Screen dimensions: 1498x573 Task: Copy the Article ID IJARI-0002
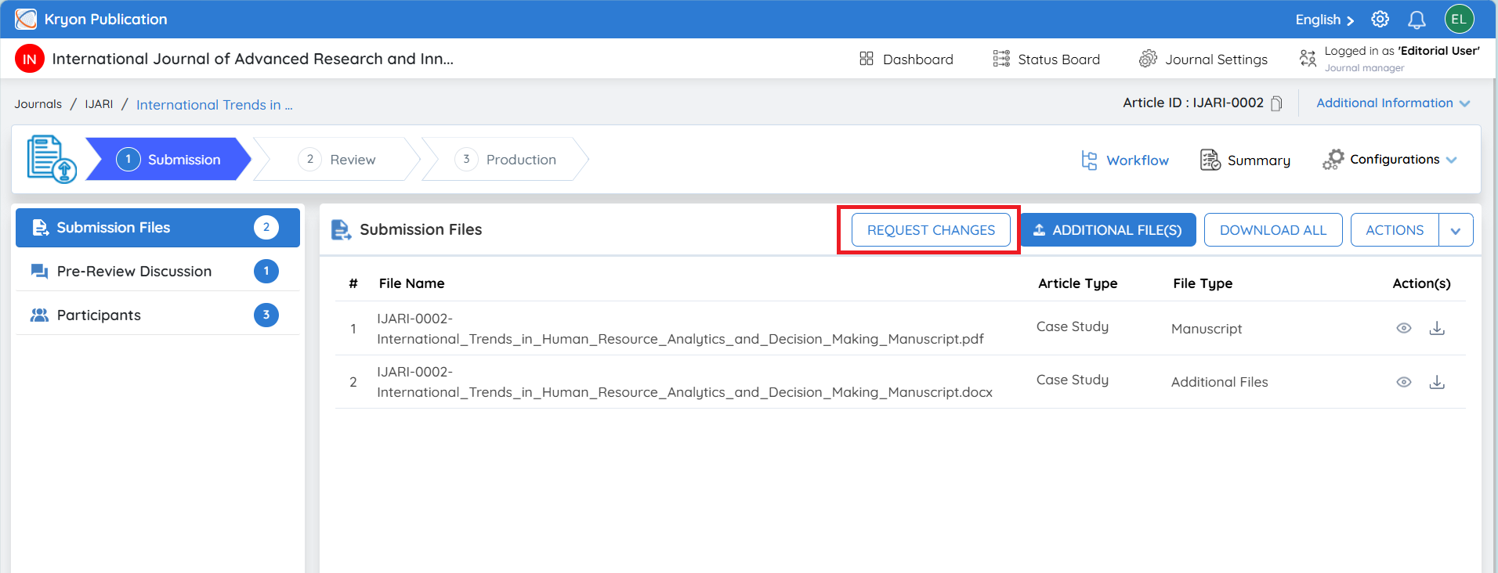(1276, 103)
